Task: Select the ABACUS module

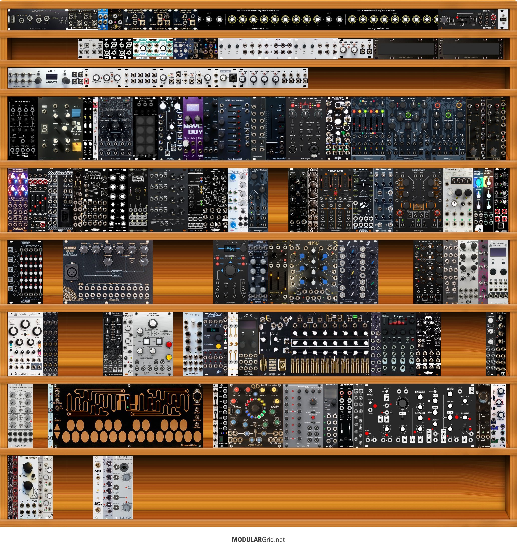Action: 418,200
